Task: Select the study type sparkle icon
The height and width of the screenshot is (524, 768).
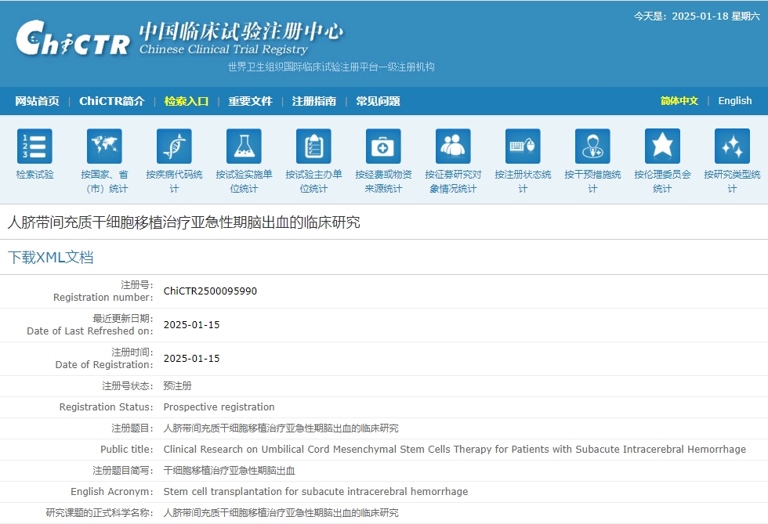Action: [732, 146]
